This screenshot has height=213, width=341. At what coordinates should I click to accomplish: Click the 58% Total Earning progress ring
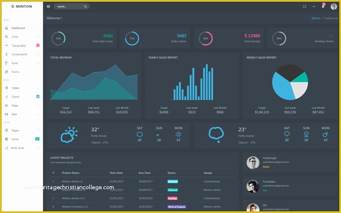206,39
